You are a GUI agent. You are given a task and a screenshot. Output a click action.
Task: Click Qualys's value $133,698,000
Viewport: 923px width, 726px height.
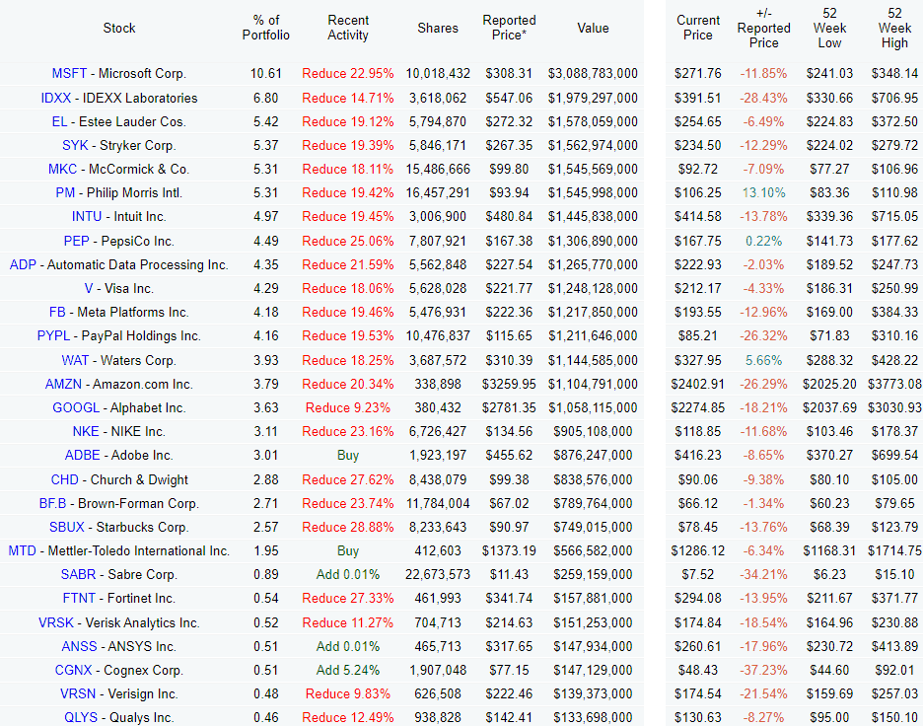coord(593,718)
